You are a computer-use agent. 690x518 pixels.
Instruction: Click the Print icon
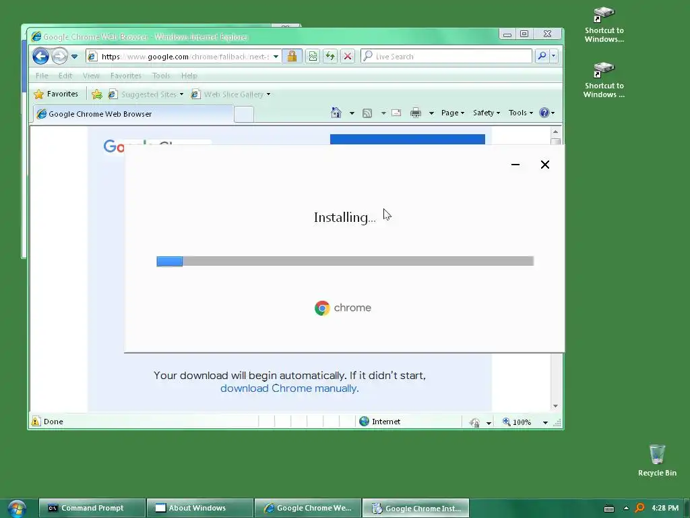pos(415,113)
